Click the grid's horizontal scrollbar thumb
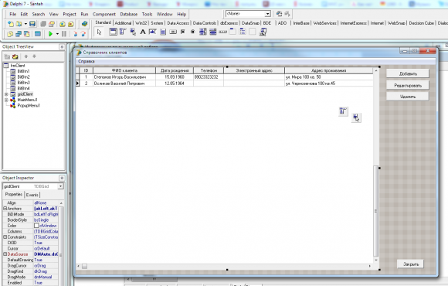This screenshot has width=448, height=286. pyautogui.click(x=84, y=266)
